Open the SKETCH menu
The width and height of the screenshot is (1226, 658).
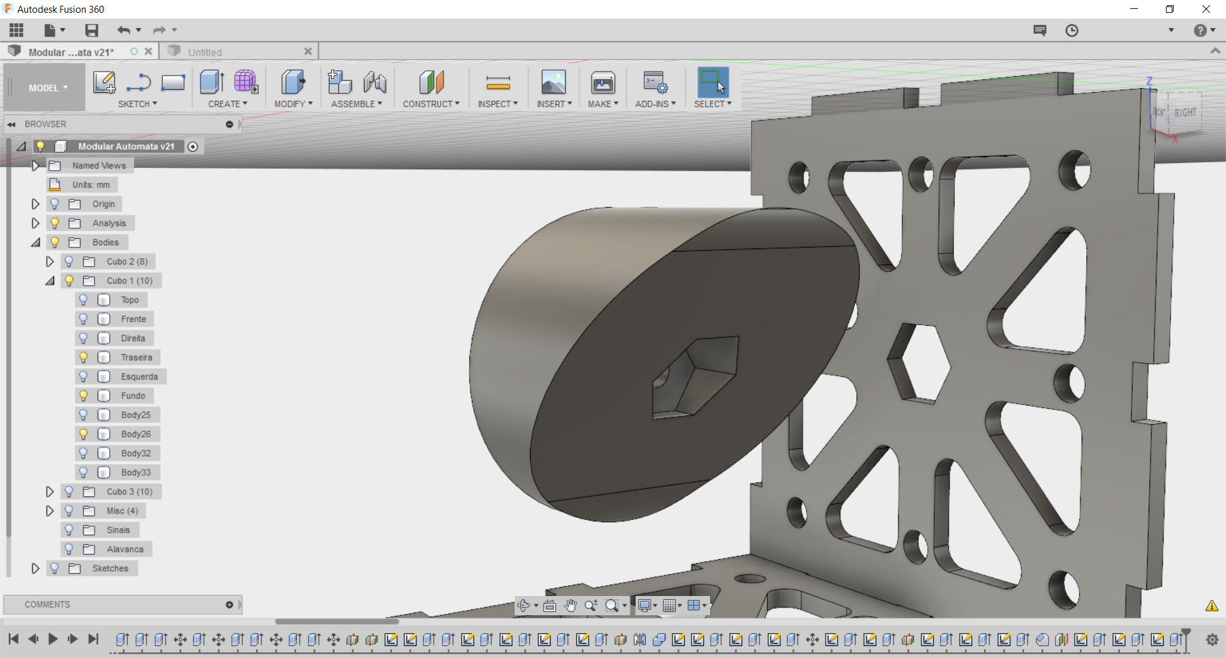tap(137, 104)
